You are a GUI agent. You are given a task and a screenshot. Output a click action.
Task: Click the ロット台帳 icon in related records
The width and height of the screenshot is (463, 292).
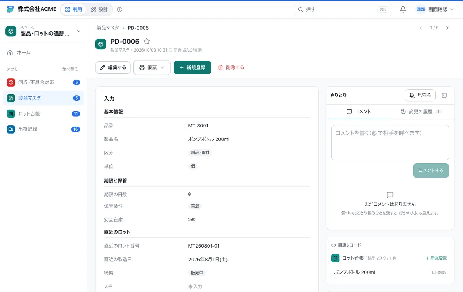(335, 258)
